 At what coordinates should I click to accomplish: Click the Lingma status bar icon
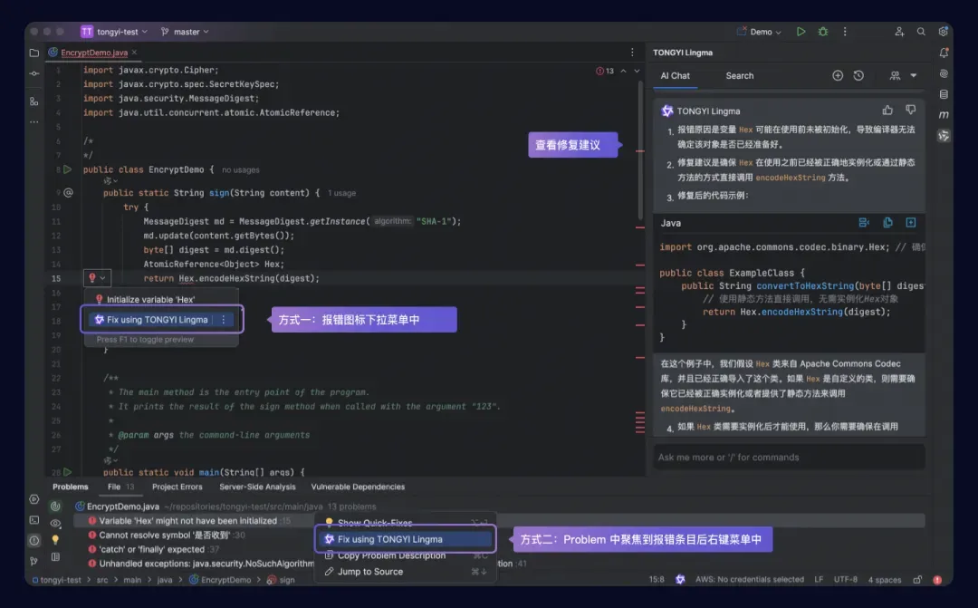(x=680, y=579)
